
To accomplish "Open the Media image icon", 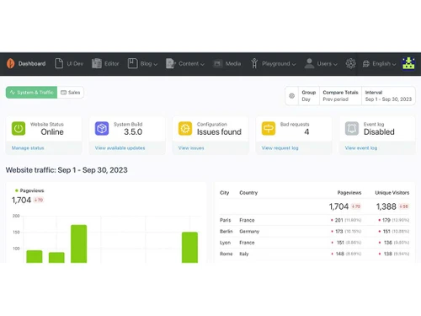I will pos(218,63).
